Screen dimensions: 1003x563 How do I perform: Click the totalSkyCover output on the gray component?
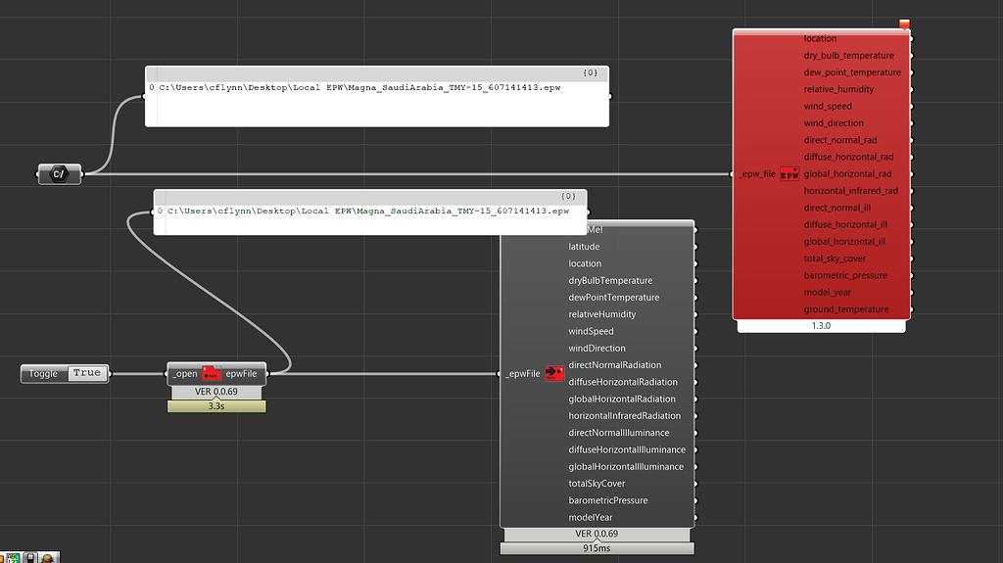point(597,484)
